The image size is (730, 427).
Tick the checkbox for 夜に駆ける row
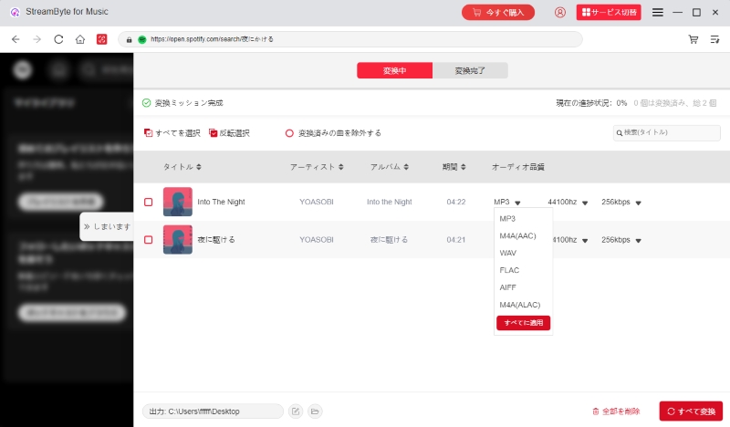[148, 240]
